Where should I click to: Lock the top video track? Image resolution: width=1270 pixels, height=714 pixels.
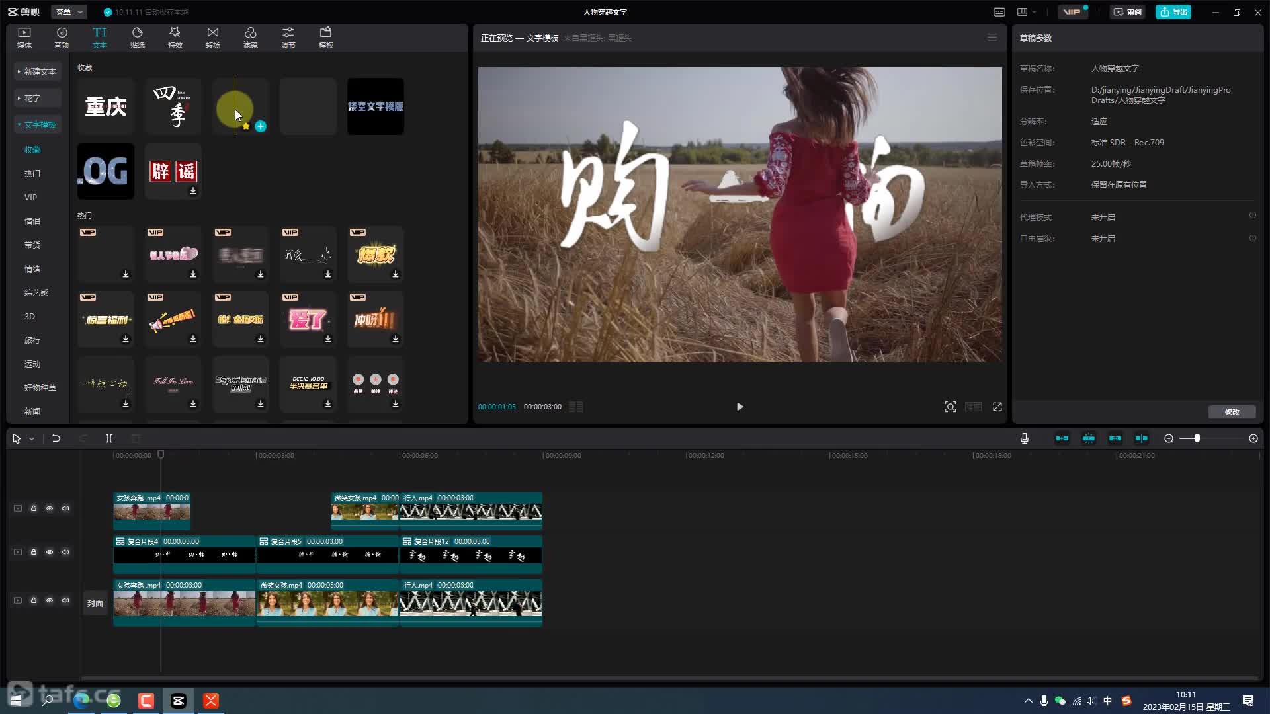(34, 508)
